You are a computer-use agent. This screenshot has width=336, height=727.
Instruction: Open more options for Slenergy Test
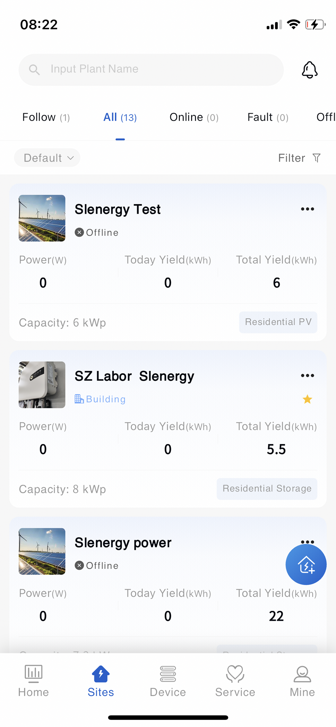point(307,209)
